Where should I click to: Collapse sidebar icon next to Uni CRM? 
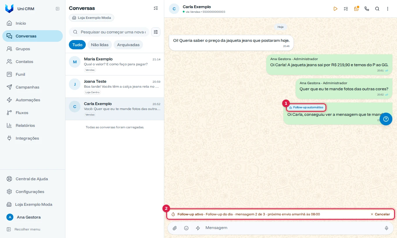pyautogui.click(x=58, y=9)
